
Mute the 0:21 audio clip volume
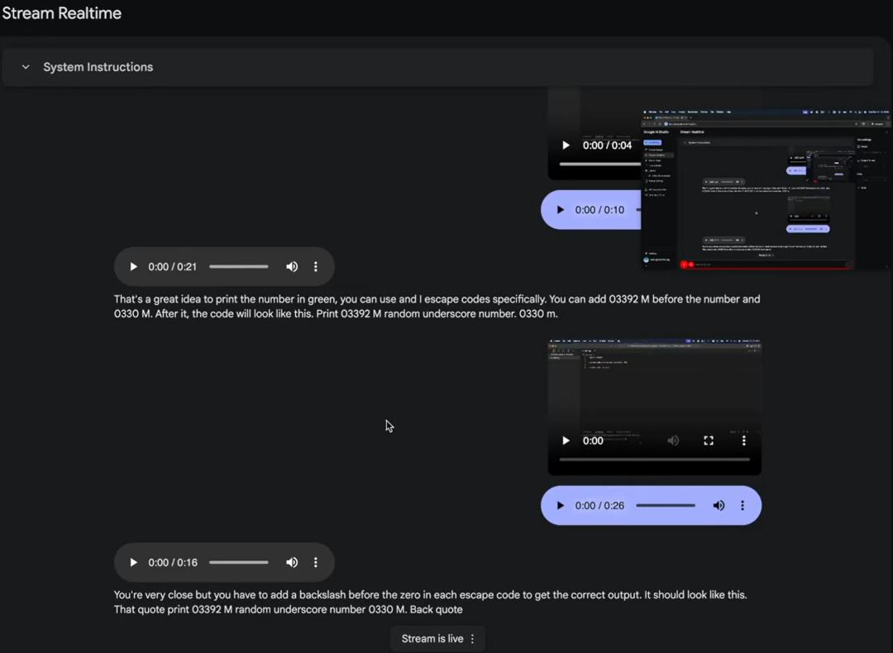click(x=292, y=267)
